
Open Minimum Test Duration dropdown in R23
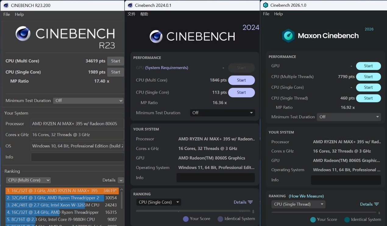[88, 101]
